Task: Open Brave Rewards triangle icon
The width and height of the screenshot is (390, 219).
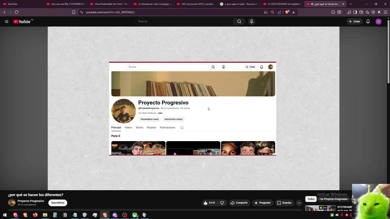Action: [x=293, y=12]
